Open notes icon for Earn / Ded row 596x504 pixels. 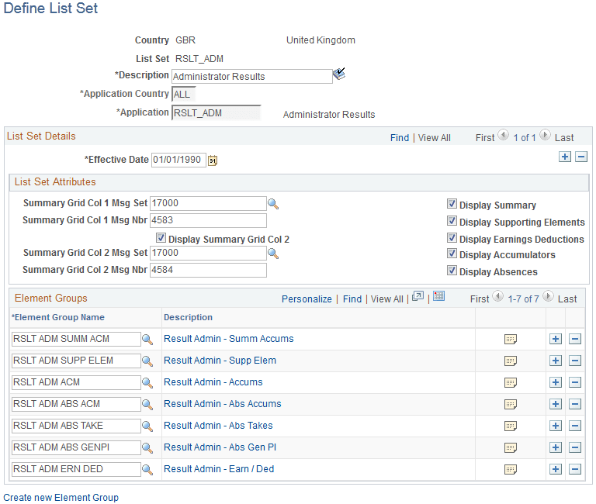point(511,470)
